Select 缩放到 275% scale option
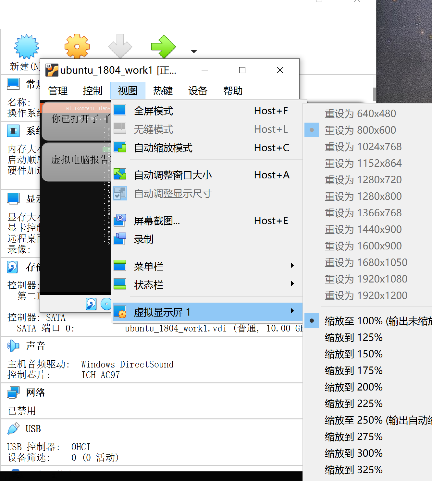Screen dimensions: 432x481 [x=368, y=437]
